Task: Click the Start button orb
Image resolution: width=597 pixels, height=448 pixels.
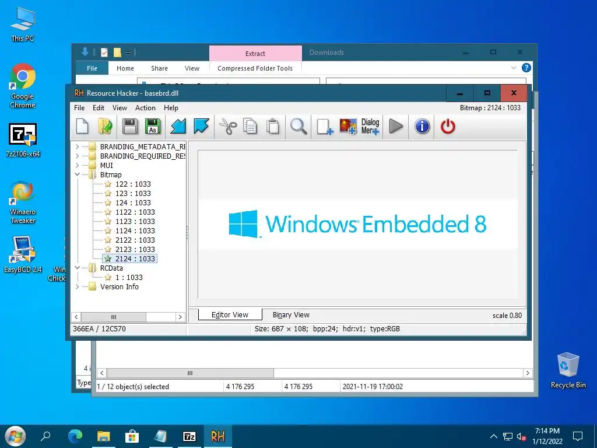Action: coord(15,436)
